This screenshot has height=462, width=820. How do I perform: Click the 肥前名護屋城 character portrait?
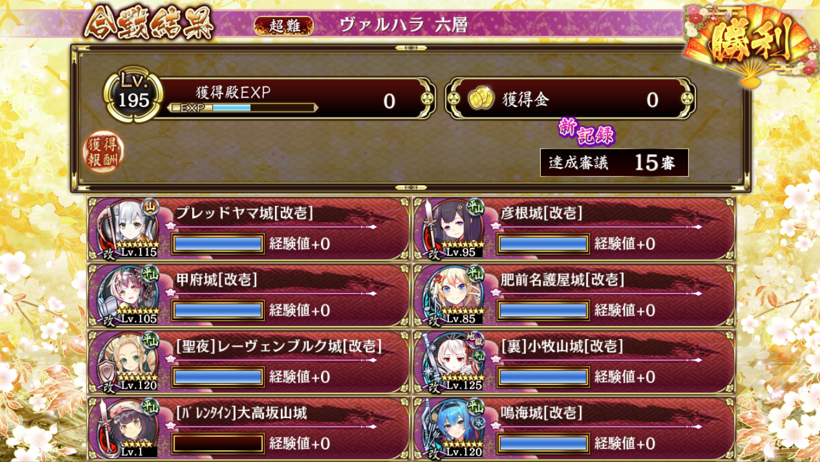pyautogui.click(x=454, y=296)
